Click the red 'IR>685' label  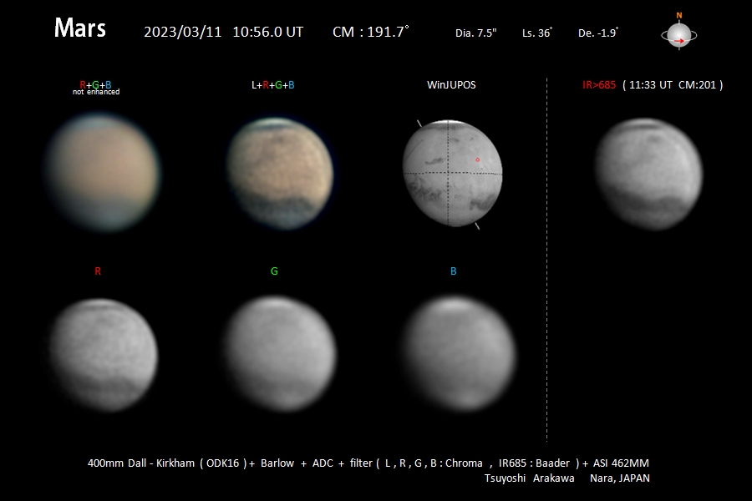pyautogui.click(x=599, y=85)
